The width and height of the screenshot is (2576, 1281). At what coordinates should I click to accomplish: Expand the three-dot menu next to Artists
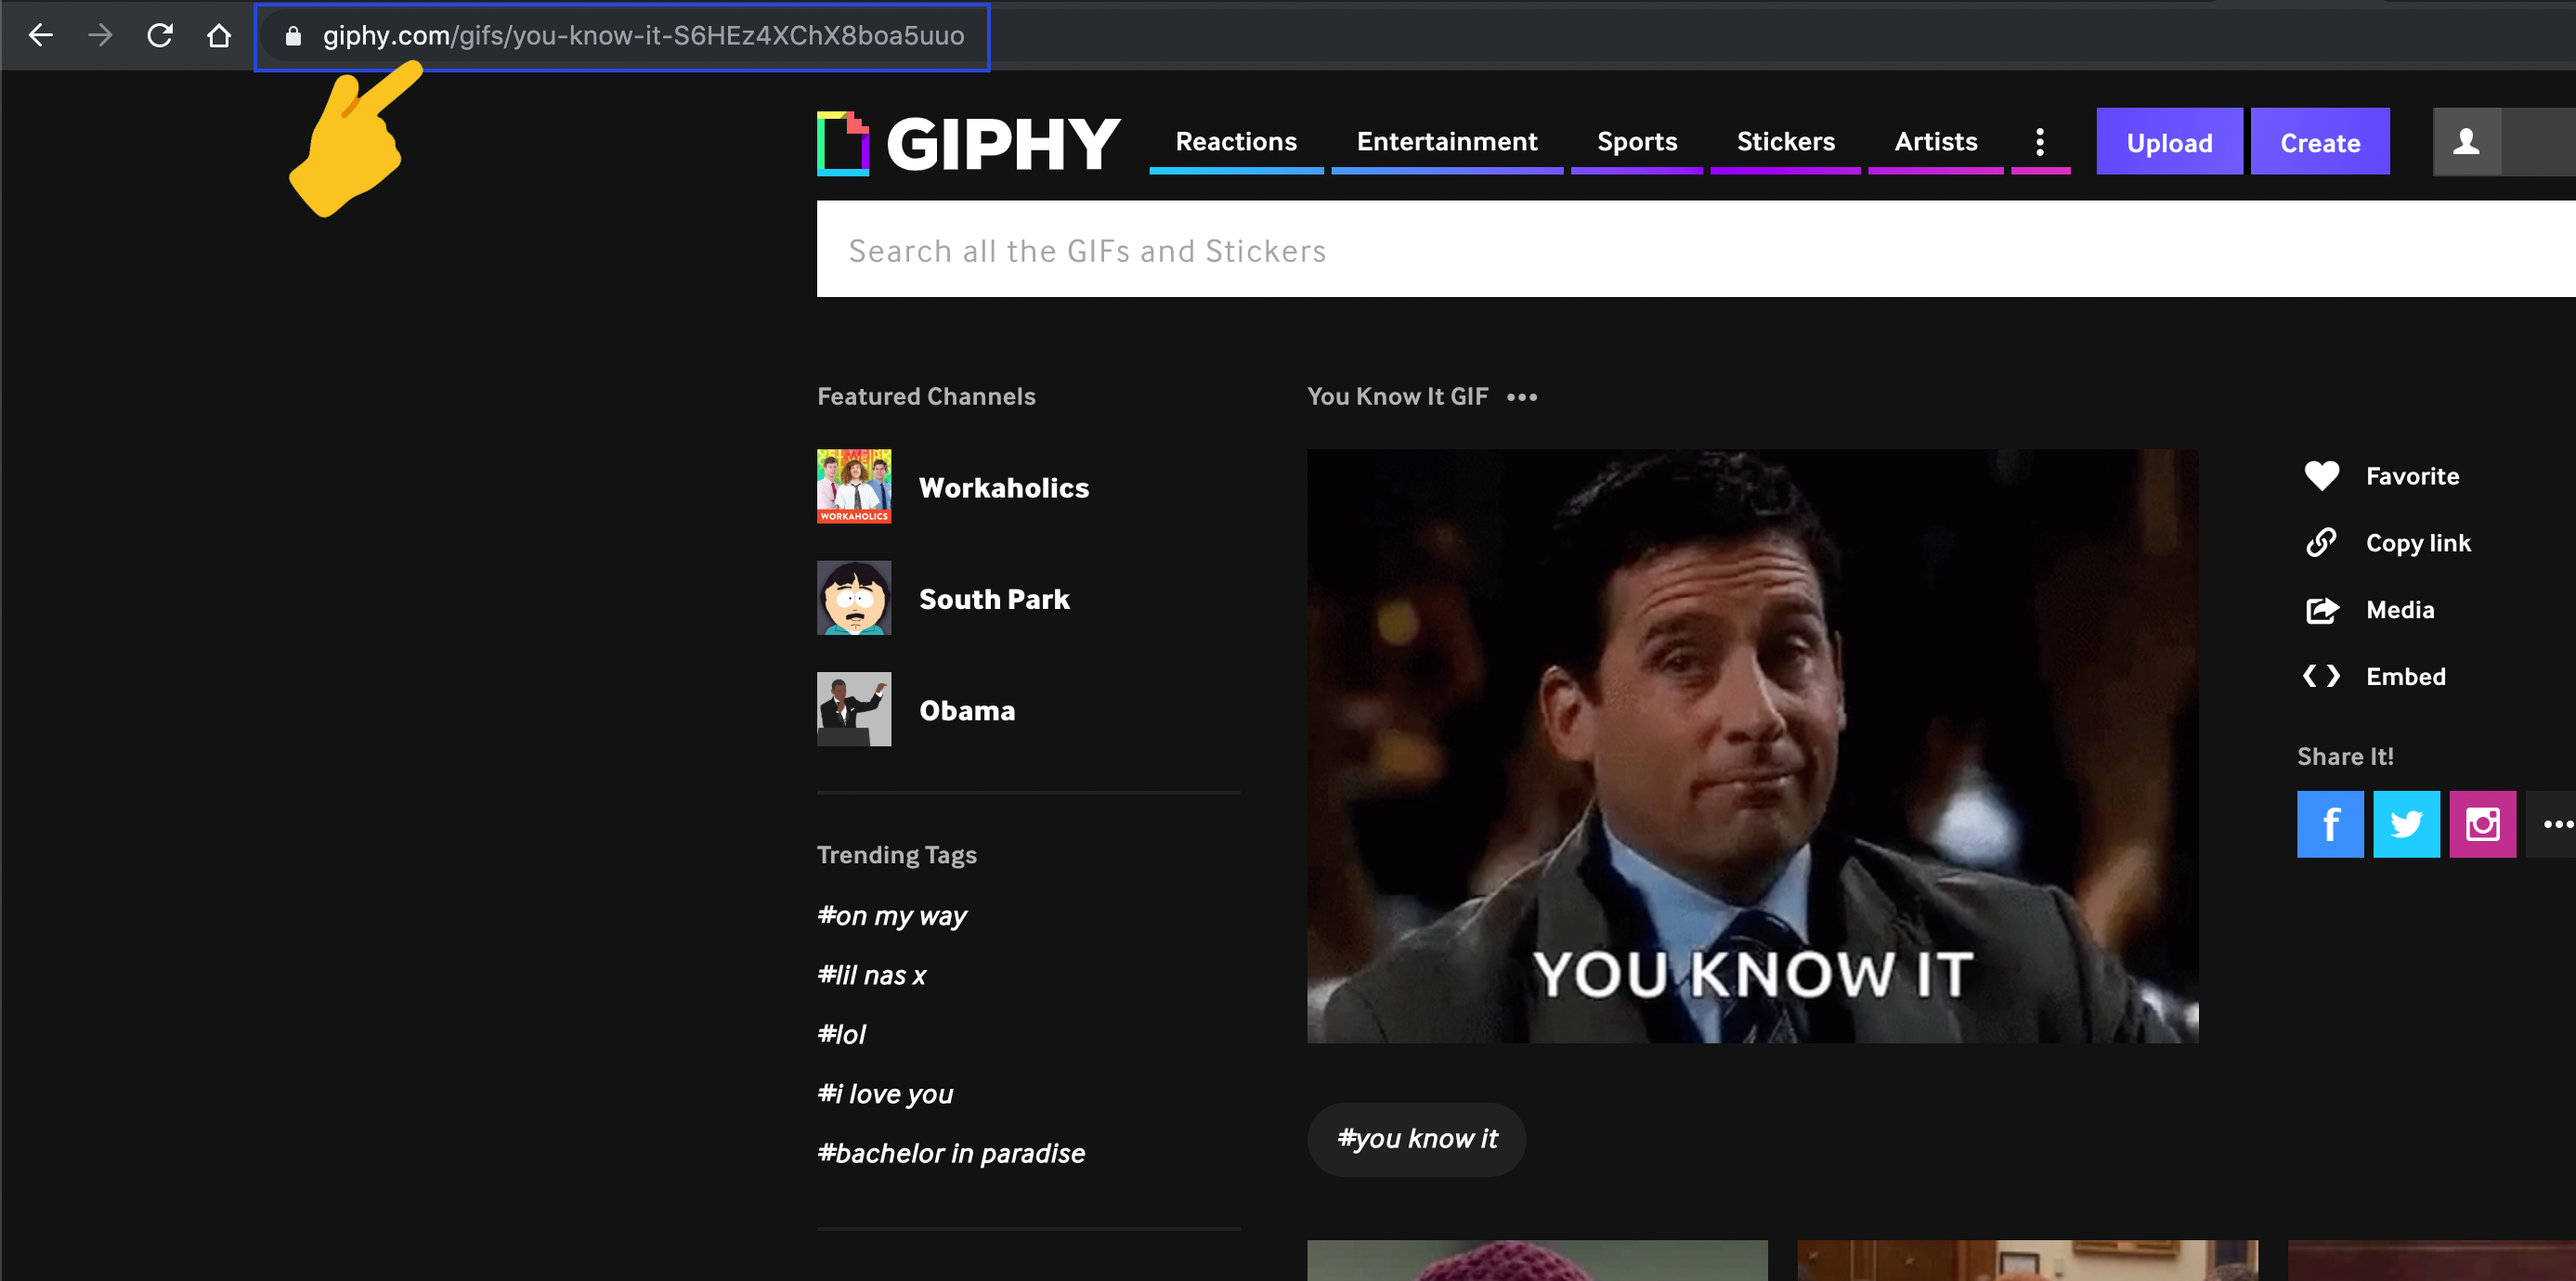pos(2040,141)
